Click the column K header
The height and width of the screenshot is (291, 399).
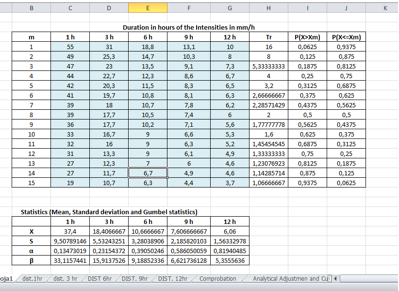(384, 7)
